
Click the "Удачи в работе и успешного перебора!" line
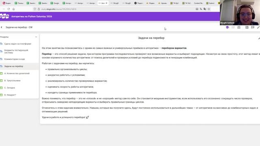(x=65, y=117)
